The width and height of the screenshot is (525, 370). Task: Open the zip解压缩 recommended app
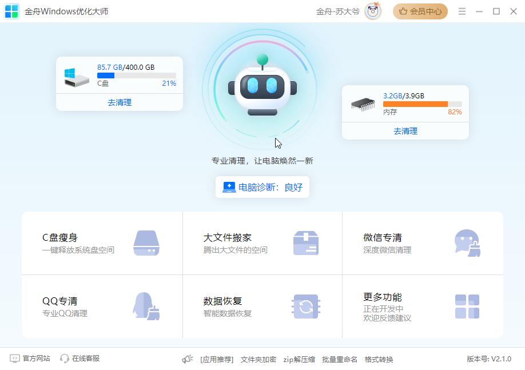(x=299, y=360)
